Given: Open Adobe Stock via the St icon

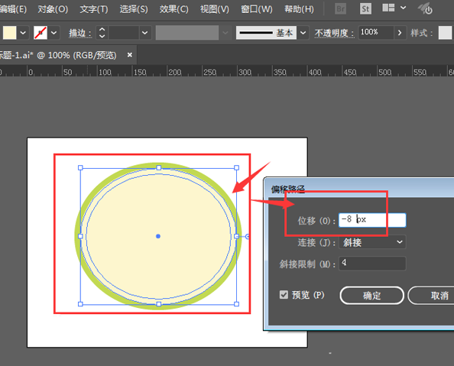Looking at the screenshot, I should coord(365,9).
